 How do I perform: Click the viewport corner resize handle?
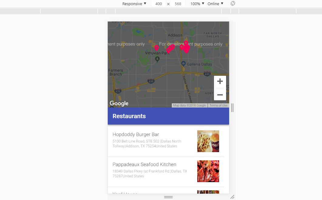[232, 197]
